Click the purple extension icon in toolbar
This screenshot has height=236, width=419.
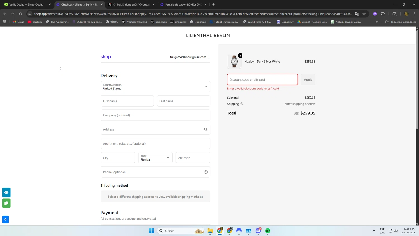(375, 14)
